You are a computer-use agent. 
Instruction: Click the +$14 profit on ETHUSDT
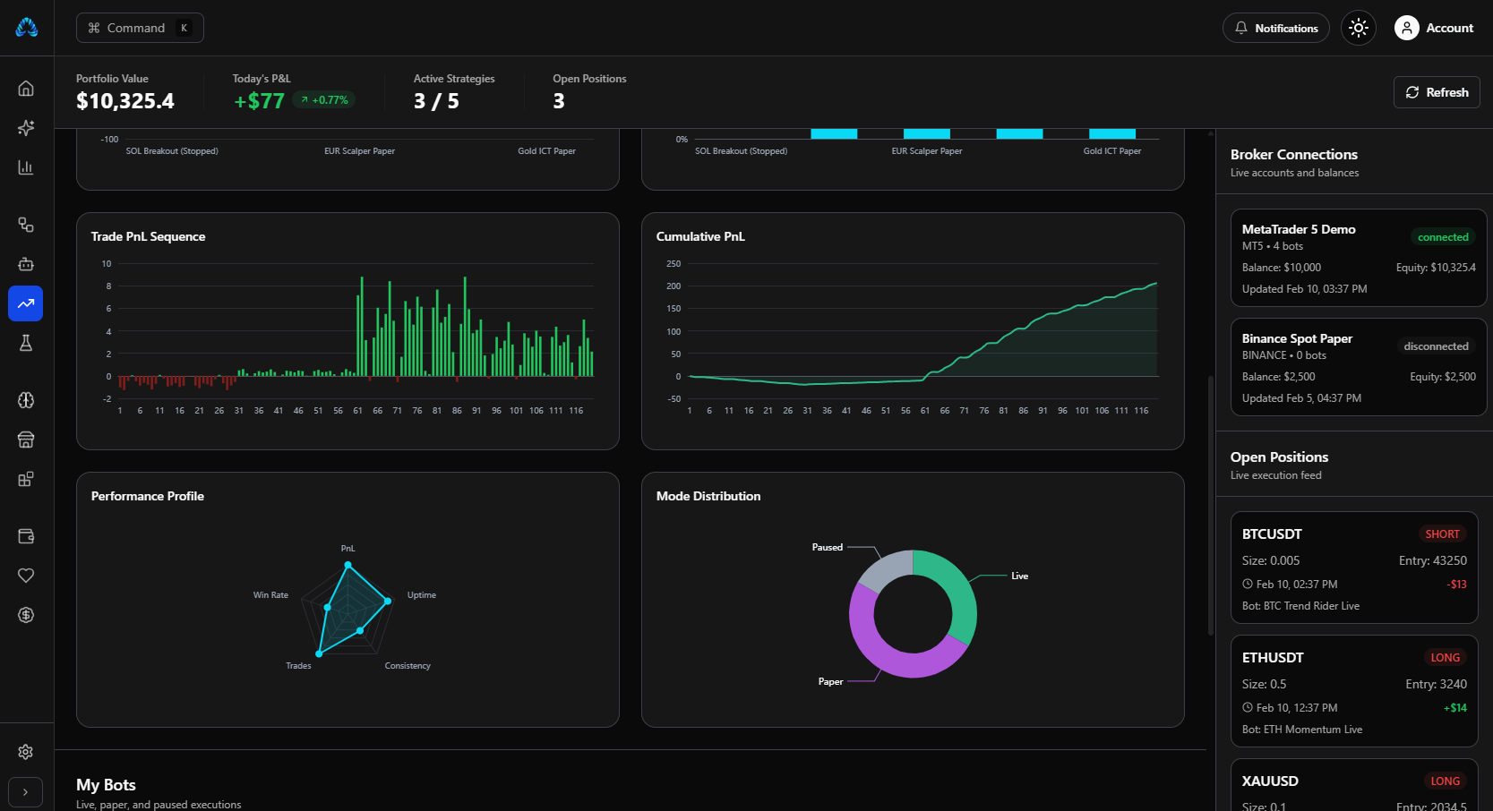pos(1455,708)
